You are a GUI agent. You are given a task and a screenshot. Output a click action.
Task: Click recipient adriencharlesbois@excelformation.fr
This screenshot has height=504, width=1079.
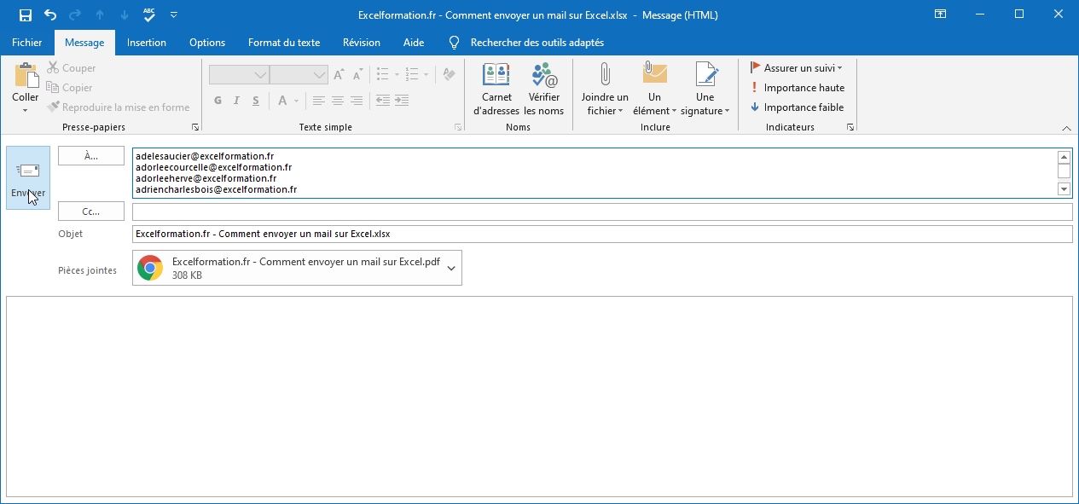point(217,190)
